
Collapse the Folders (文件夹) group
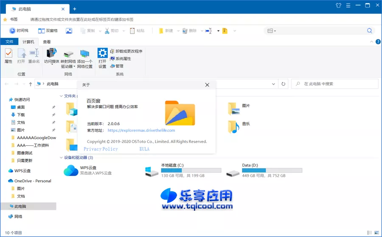[x=61, y=96]
